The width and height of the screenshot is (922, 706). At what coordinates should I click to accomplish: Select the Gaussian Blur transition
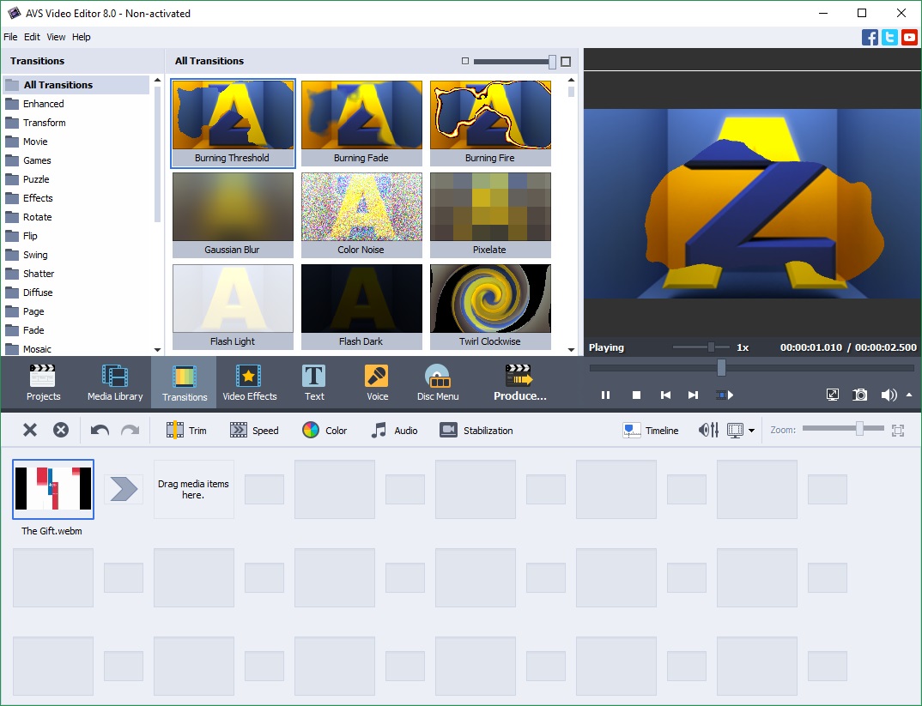233,215
